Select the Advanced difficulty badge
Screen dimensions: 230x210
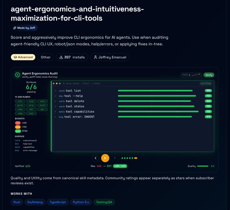[23, 57]
